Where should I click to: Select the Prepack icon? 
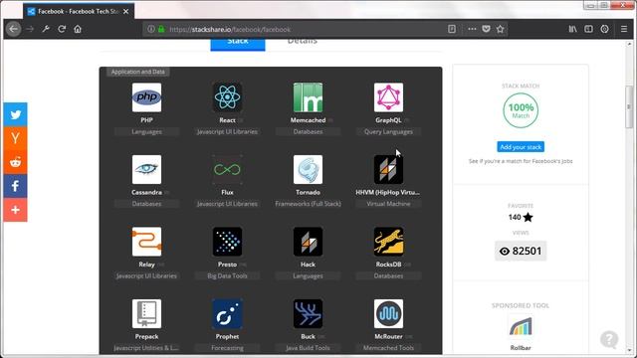(x=146, y=314)
